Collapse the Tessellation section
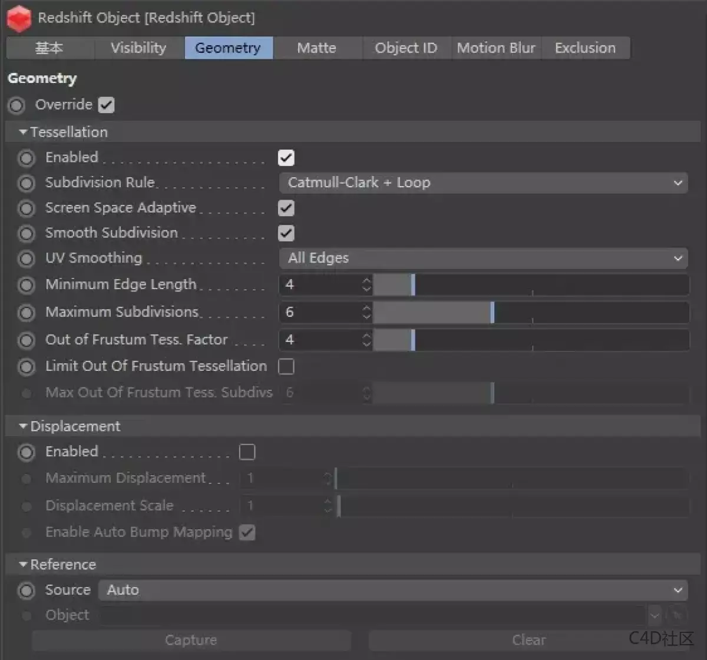 pos(22,132)
